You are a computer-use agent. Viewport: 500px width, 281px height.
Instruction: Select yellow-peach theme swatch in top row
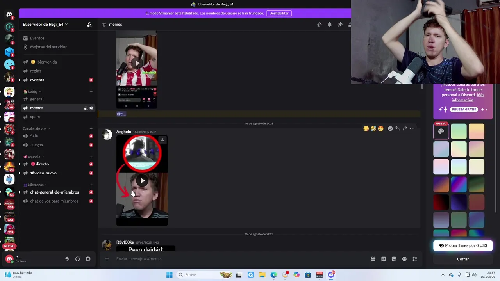[x=476, y=132]
